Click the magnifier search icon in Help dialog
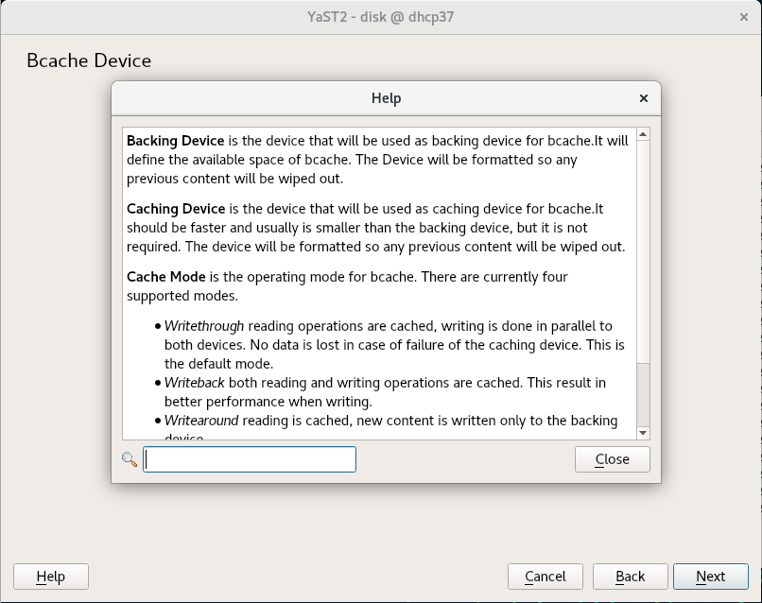The width and height of the screenshot is (762, 603). (x=130, y=459)
